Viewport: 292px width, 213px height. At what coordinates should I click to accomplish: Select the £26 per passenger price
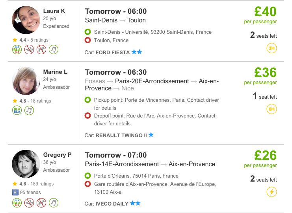click(265, 156)
